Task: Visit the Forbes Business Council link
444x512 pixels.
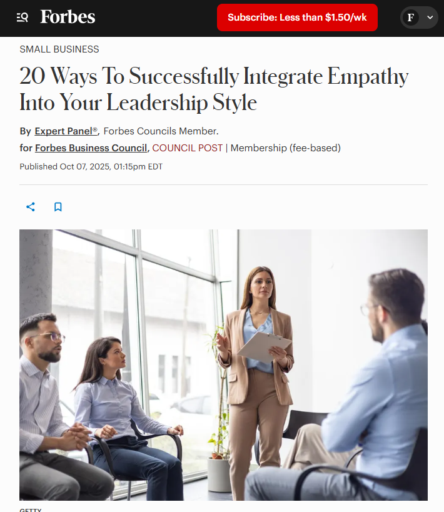Action: [91, 148]
